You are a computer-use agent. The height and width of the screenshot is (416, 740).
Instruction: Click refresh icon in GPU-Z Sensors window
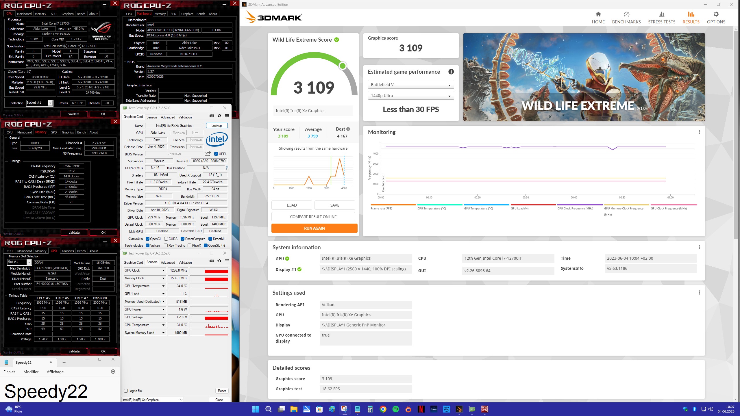tap(219, 261)
